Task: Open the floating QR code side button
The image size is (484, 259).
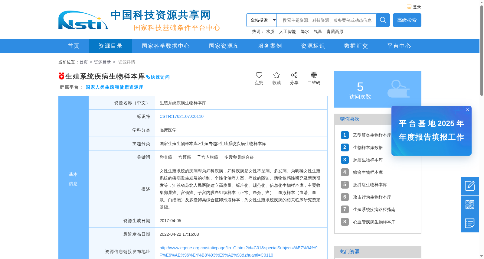Action: tap(470, 205)
